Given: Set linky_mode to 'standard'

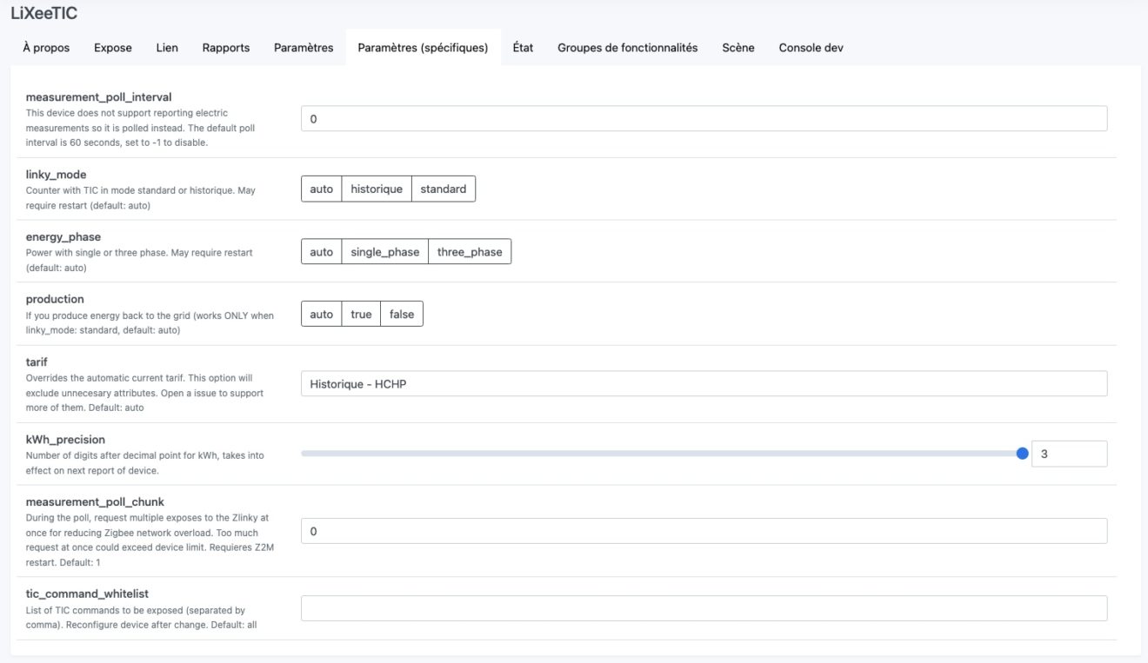Looking at the screenshot, I should pyautogui.click(x=443, y=189).
